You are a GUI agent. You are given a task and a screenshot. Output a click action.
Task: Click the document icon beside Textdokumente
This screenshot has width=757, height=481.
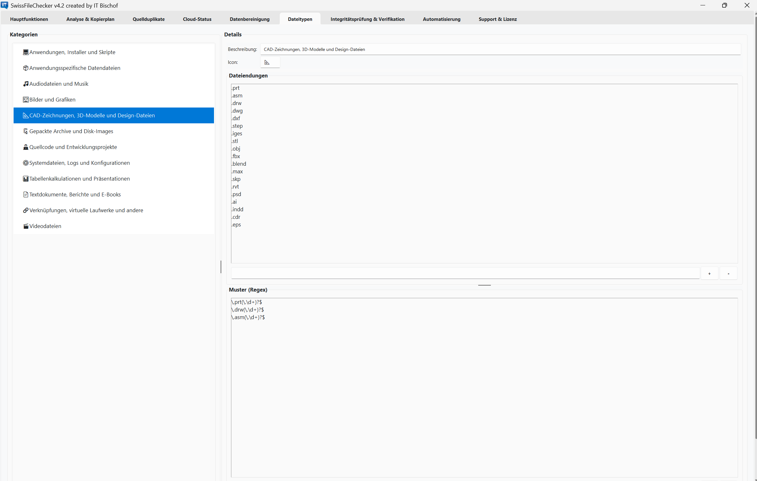coord(26,194)
